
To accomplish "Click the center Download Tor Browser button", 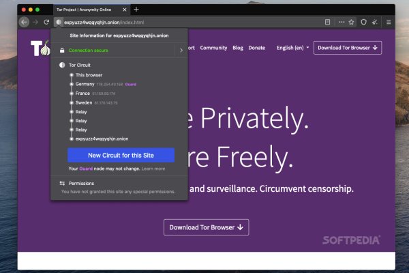I will pos(207,227).
